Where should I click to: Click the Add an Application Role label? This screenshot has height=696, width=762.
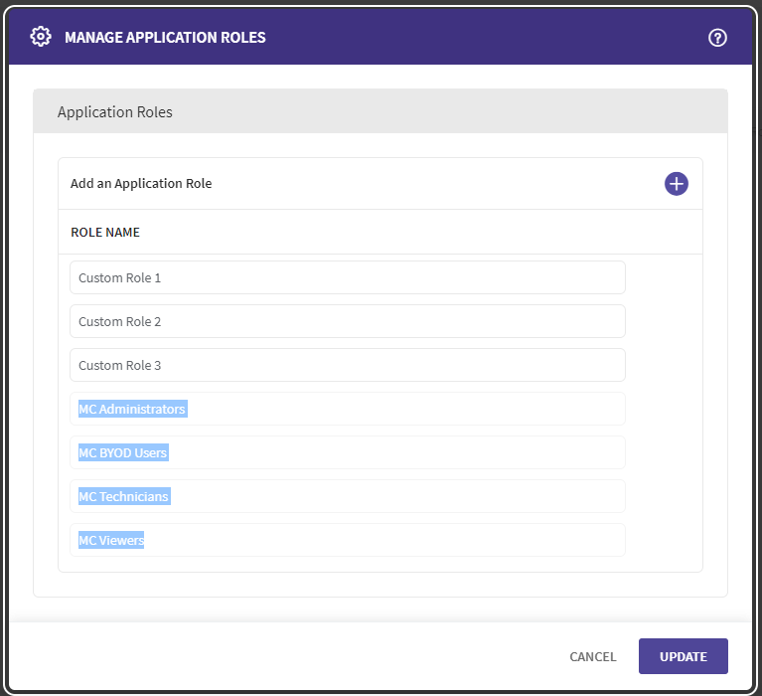coord(141,183)
